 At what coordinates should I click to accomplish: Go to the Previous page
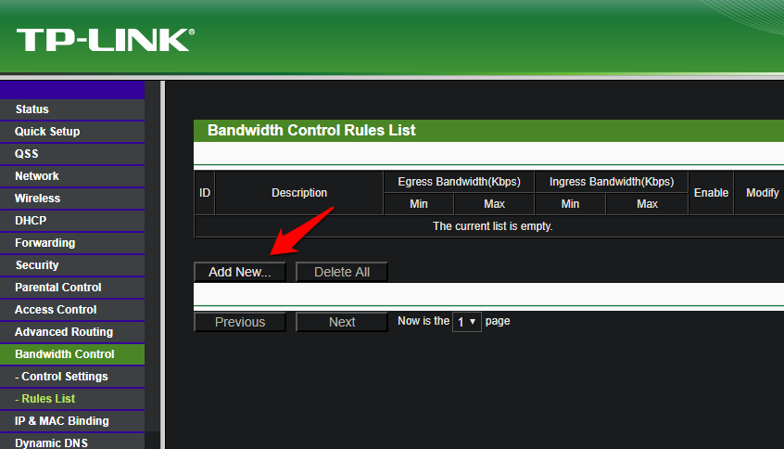point(239,322)
